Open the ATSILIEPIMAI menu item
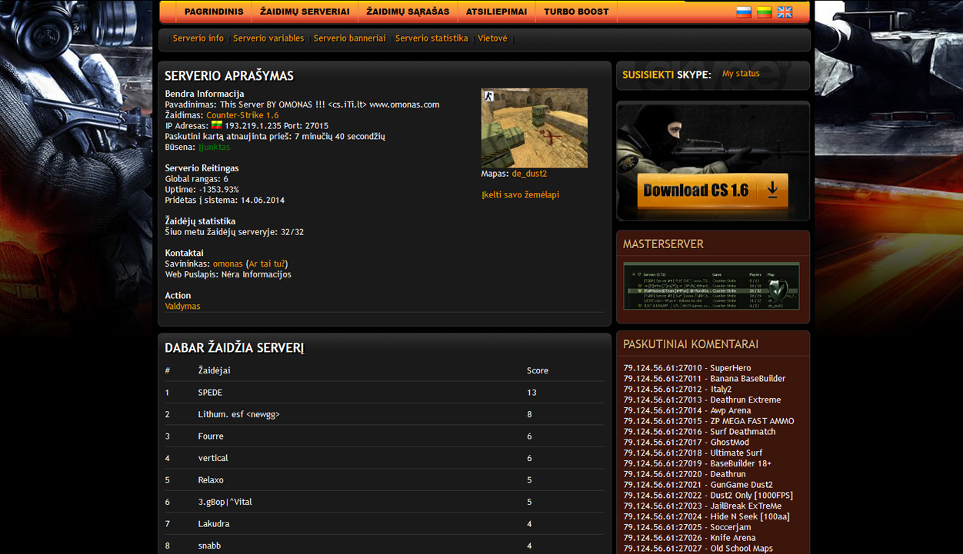The image size is (963, 554). tap(497, 12)
